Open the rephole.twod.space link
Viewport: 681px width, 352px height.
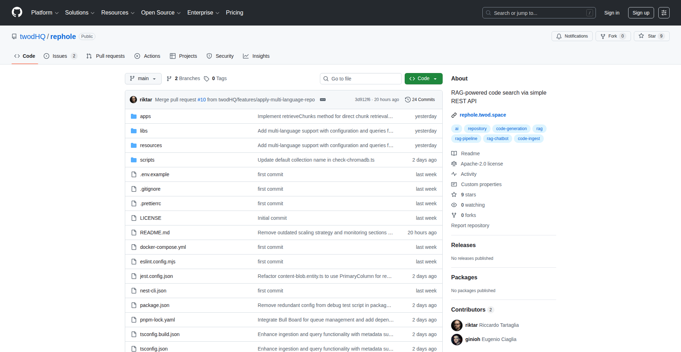(x=483, y=115)
